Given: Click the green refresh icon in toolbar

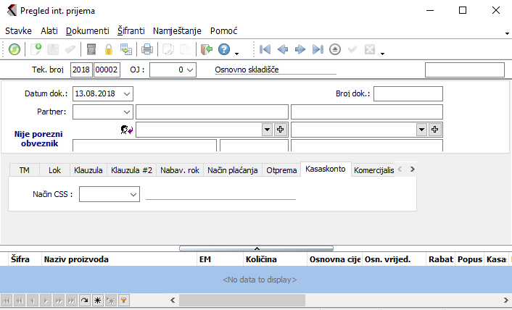Looking at the screenshot, I should tap(15, 49).
